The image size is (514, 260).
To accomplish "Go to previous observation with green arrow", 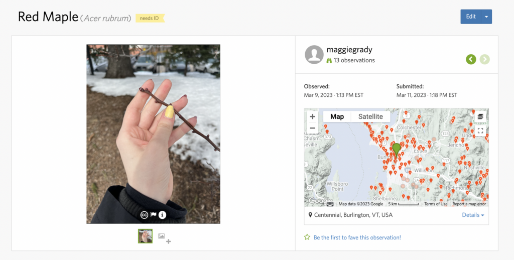I will [x=470, y=59].
